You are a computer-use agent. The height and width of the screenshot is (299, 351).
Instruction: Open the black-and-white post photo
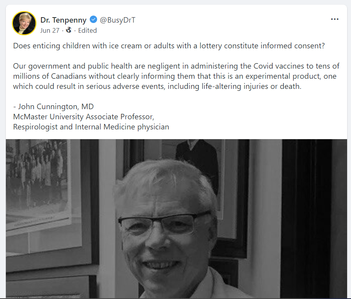pos(176,219)
